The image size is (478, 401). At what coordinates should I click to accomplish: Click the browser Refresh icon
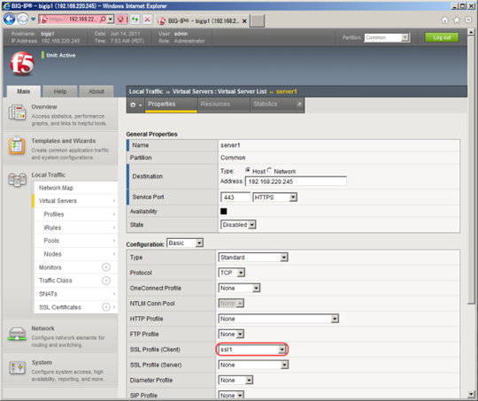coord(135,19)
